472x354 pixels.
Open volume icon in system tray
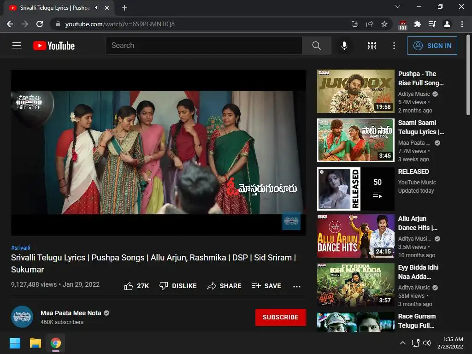pos(427,343)
